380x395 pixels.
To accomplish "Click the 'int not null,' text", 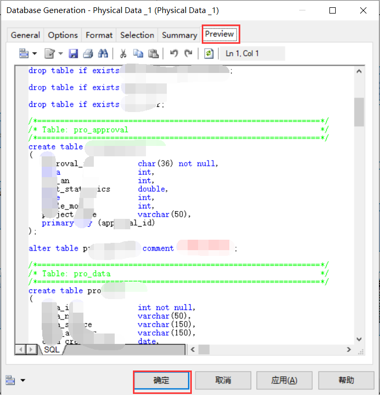I will click(x=167, y=307).
